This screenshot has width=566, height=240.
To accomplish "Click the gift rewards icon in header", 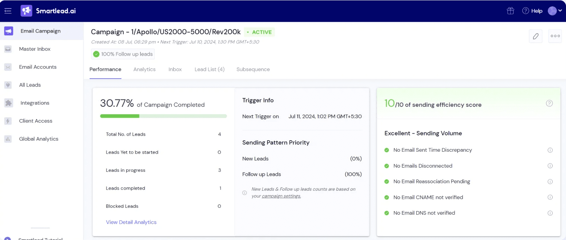I will [x=510, y=10].
